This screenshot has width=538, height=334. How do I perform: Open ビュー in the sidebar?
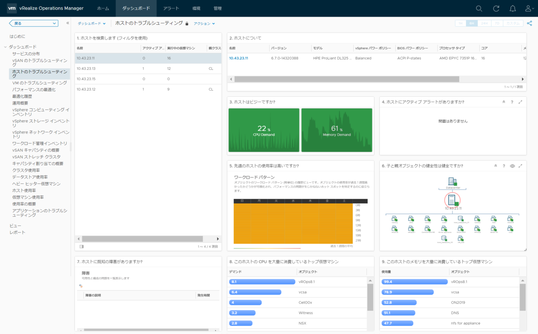[15, 226]
